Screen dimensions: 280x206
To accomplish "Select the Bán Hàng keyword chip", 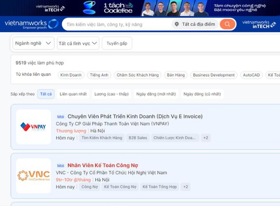I will 176,75.
